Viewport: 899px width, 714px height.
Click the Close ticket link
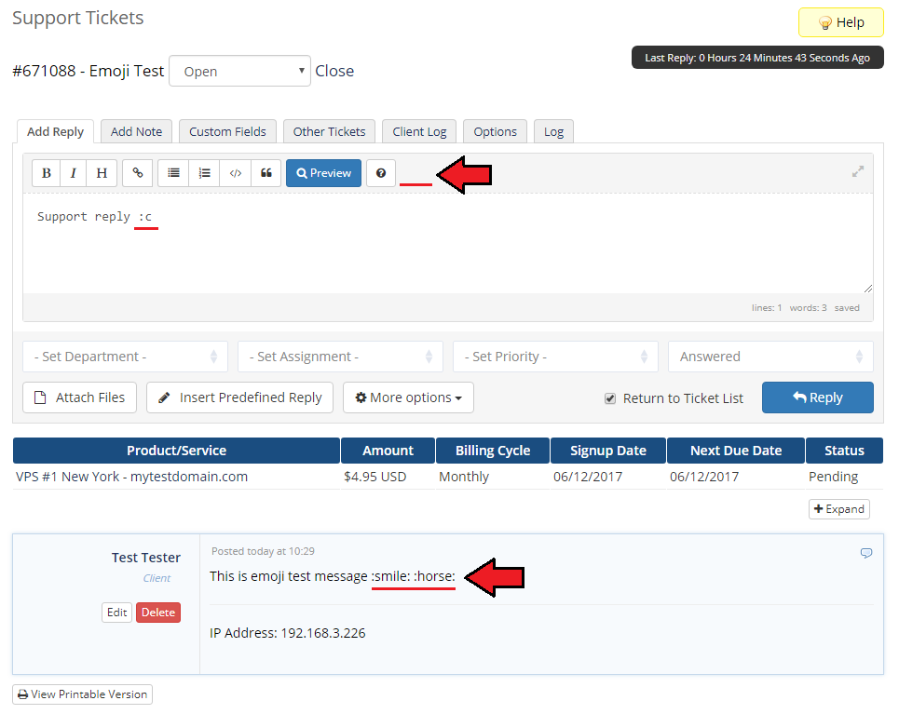tap(334, 71)
